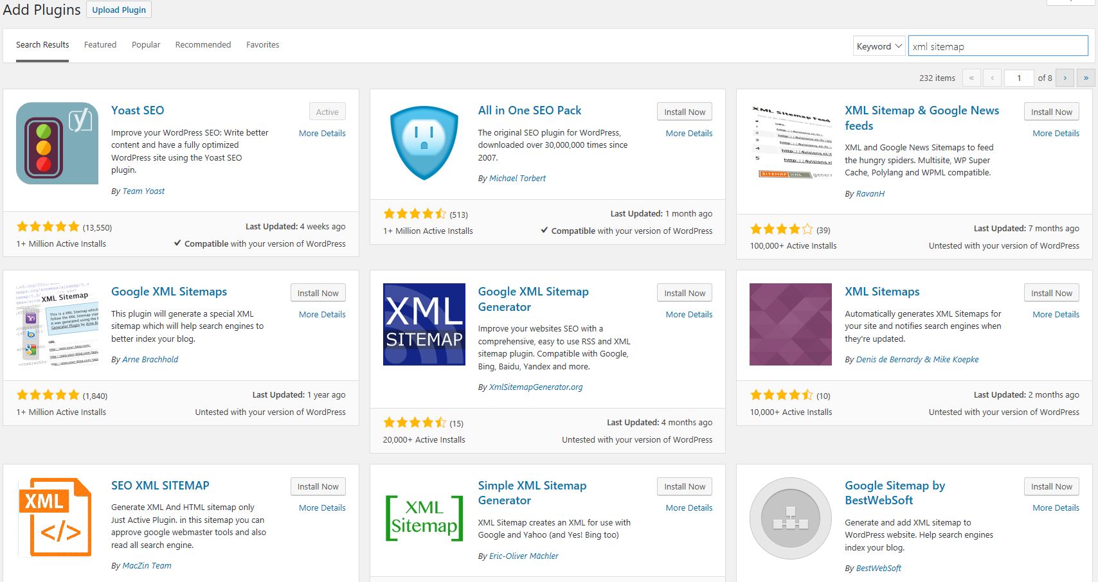Image resolution: width=1098 pixels, height=582 pixels.
Task: Click the purple XML Sitemaps plugin icon
Action: (791, 324)
